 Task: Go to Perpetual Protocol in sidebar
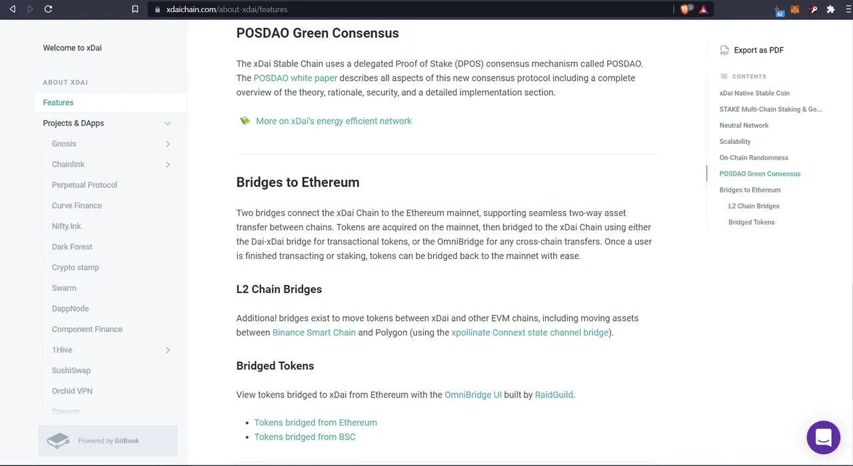[85, 185]
